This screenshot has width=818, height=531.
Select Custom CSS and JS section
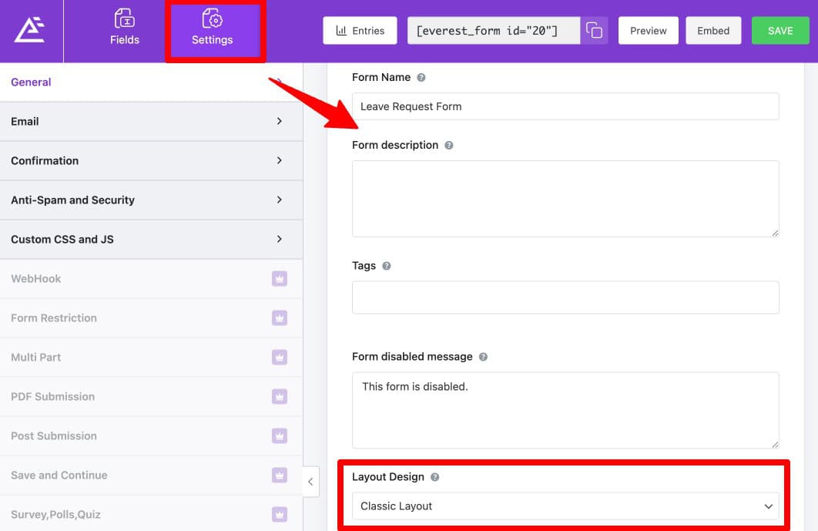151,239
